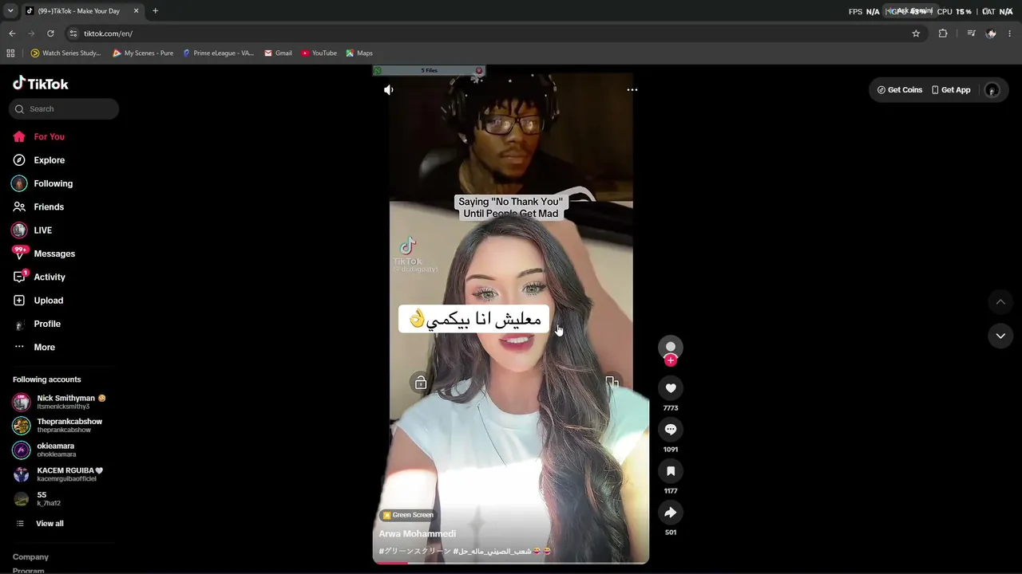The width and height of the screenshot is (1022, 574).
Task: Click the Get App button
Action: [x=951, y=90]
